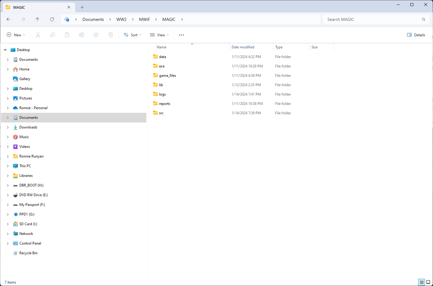Image resolution: width=433 pixels, height=286 pixels.
Task: Add a new tab with plus icon
Action: click(82, 7)
